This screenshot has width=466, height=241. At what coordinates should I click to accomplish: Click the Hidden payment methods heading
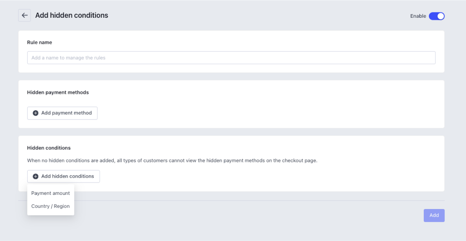point(58,92)
